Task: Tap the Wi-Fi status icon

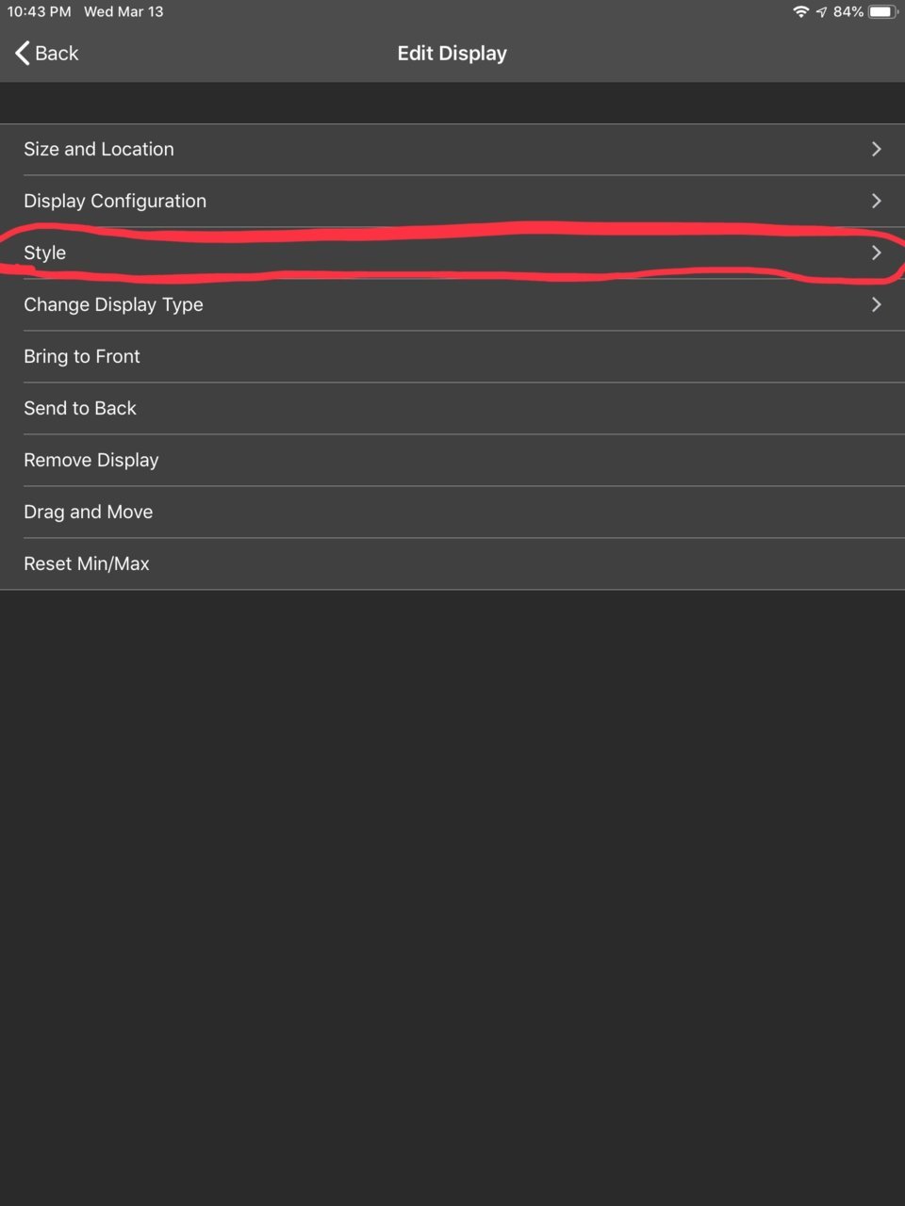Action: pos(800,11)
